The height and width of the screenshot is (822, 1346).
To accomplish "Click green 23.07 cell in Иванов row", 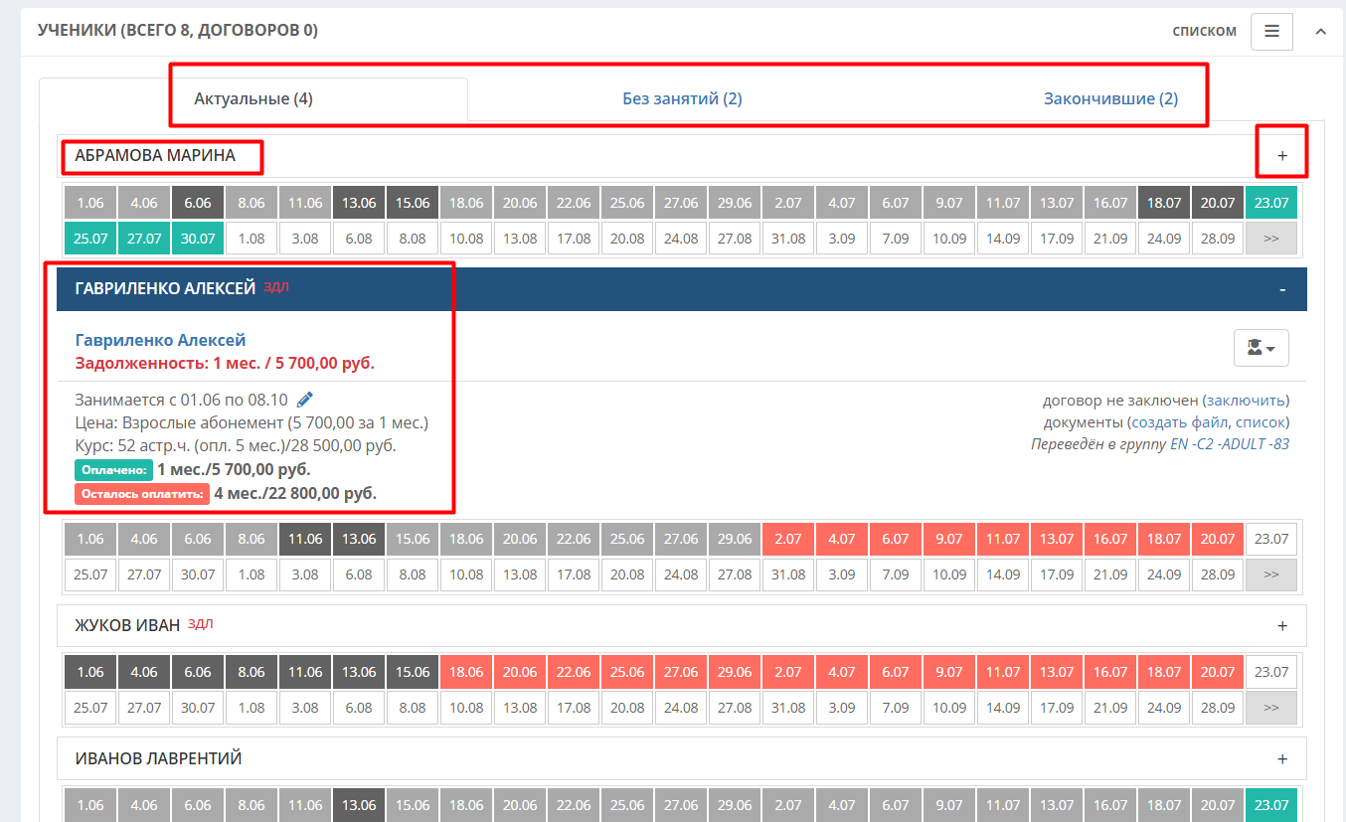I will [1271, 805].
